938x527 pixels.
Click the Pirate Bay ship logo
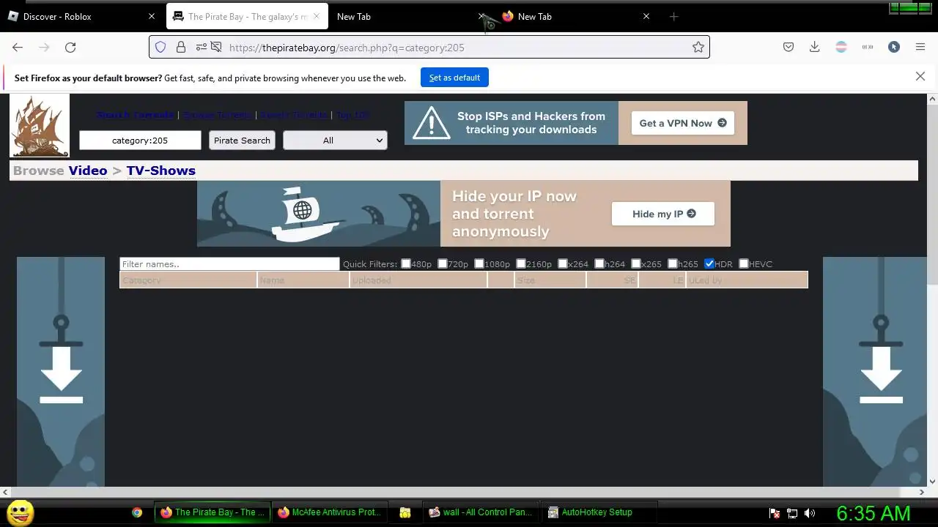coord(40,125)
